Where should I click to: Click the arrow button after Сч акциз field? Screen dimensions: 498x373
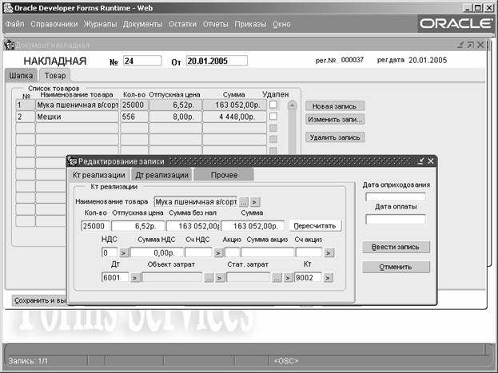(328, 252)
